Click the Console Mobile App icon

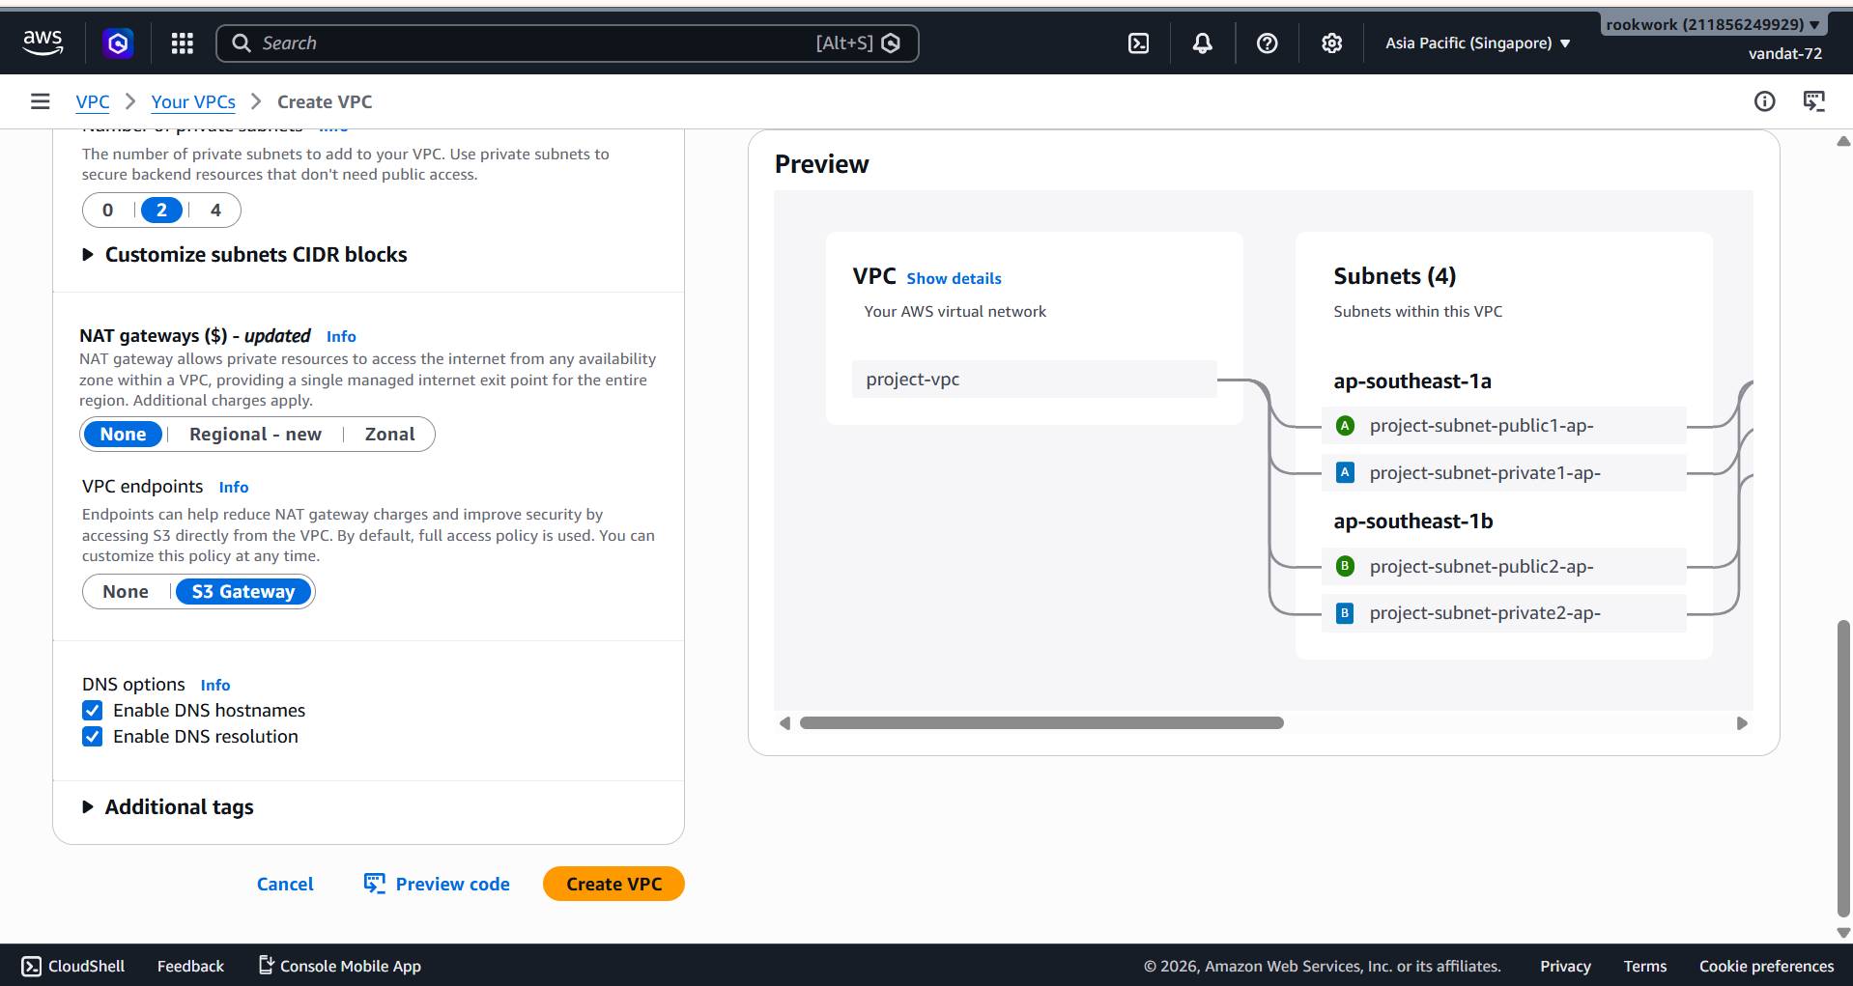point(267,965)
